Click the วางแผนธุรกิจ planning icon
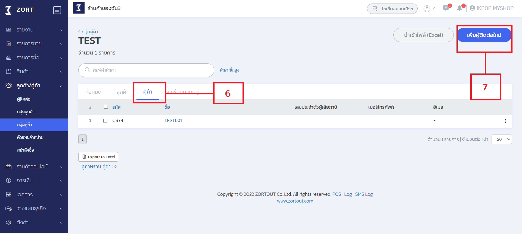 click(x=9, y=208)
